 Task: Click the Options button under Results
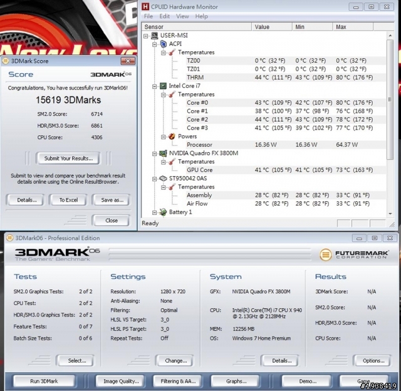[372, 360]
